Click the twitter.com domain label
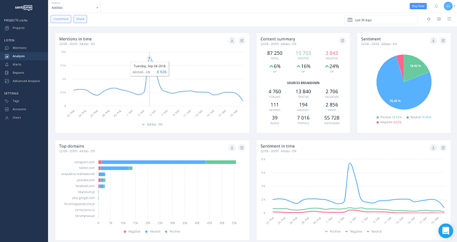 tap(87, 168)
